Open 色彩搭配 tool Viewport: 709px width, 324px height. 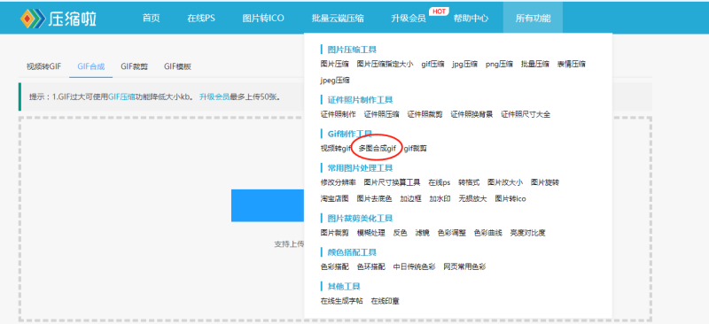335,266
